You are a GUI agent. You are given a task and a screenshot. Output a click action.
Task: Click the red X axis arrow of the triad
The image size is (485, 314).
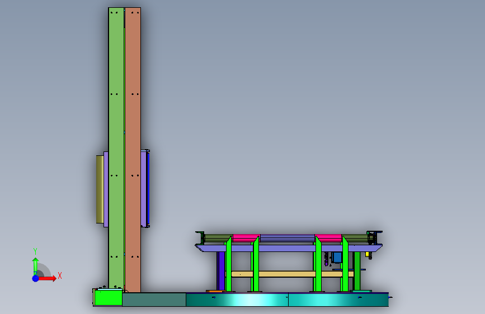(46, 278)
